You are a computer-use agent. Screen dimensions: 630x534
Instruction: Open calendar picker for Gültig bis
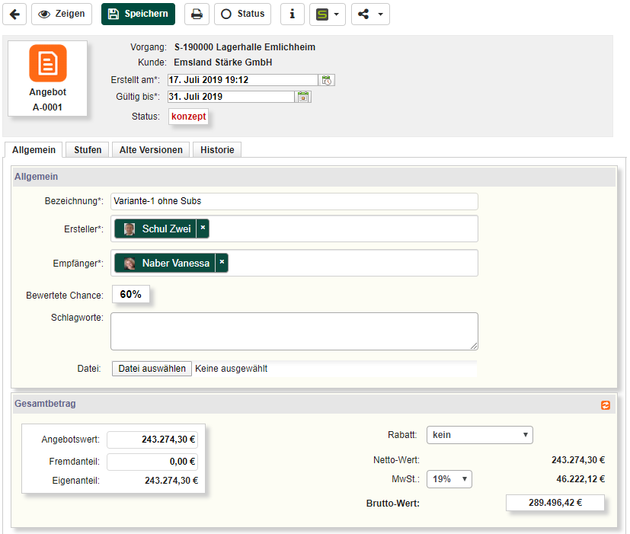coord(304,97)
